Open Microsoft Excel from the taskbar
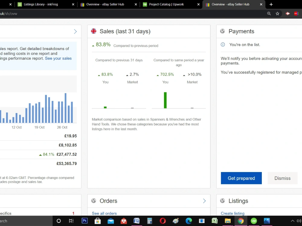The height and width of the screenshot is (226, 302). 214,221
